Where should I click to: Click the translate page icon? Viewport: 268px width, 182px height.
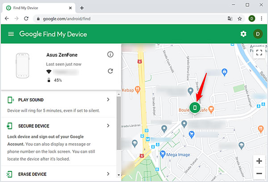tap(230, 19)
